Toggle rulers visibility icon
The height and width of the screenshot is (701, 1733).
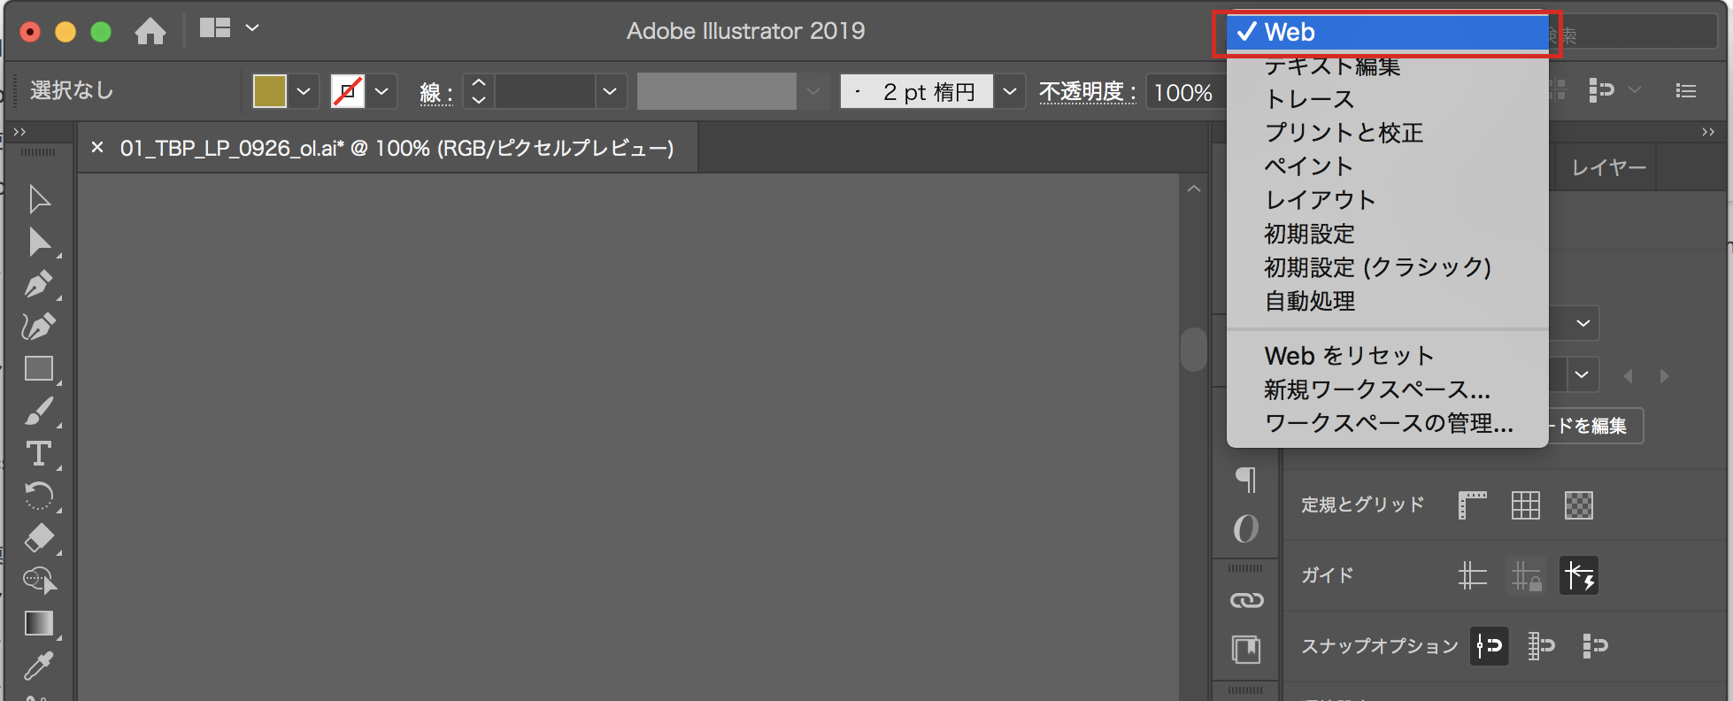[x=1473, y=505]
